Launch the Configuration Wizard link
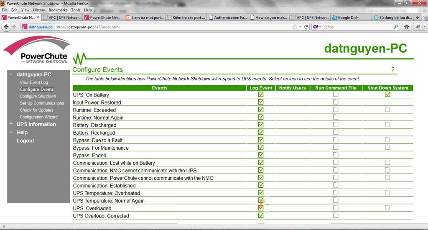 click(x=38, y=117)
